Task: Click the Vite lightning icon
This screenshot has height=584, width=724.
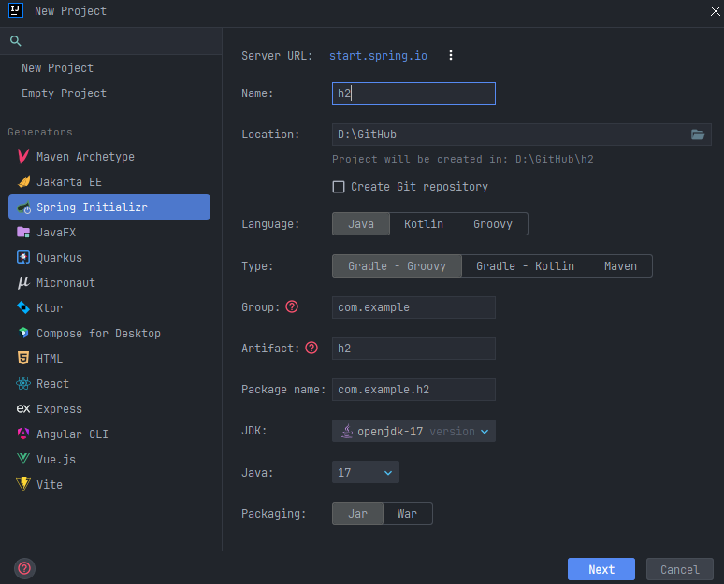Action: 23,484
